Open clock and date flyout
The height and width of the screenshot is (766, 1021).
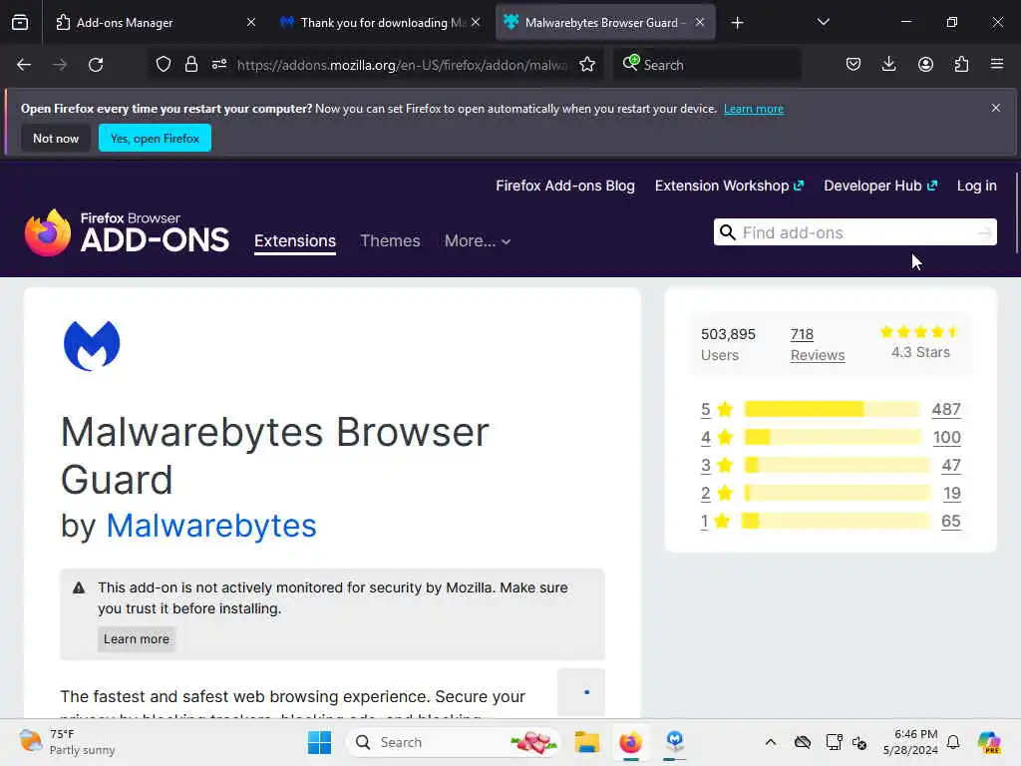pos(909,742)
